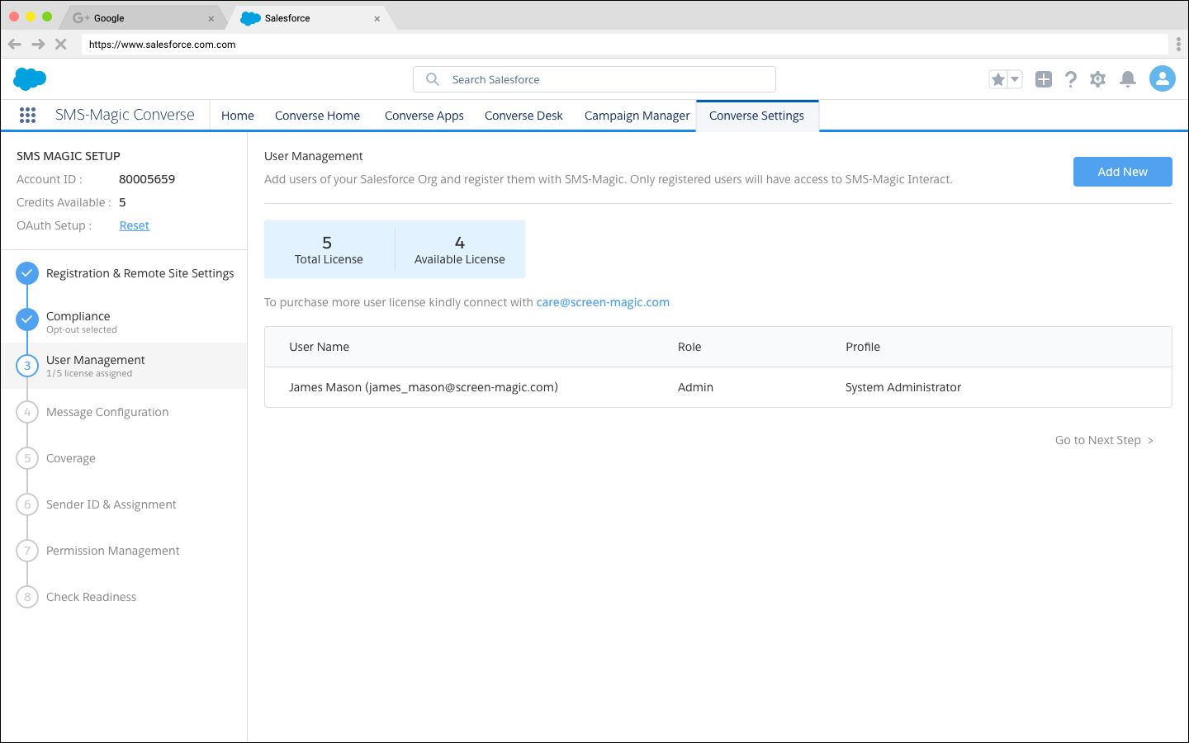
Task: Click the Admin role cell
Action: 695,387
